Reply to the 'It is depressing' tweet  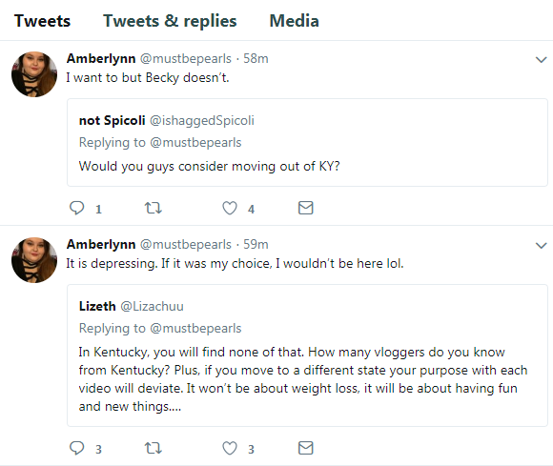(x=76, y=448)
